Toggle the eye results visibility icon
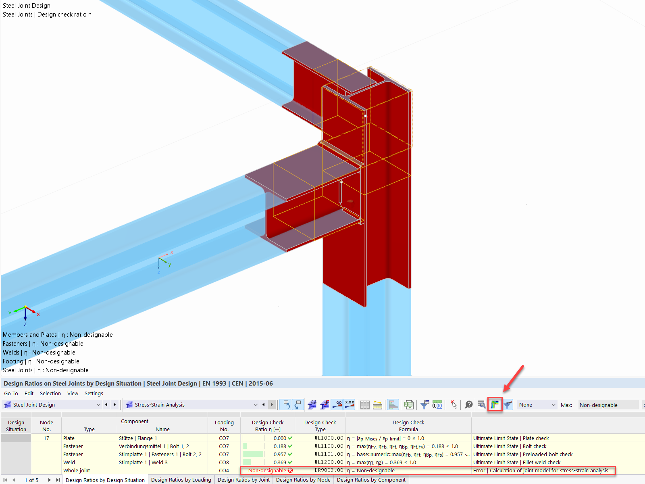645x484 pixels. click(337, 405)
